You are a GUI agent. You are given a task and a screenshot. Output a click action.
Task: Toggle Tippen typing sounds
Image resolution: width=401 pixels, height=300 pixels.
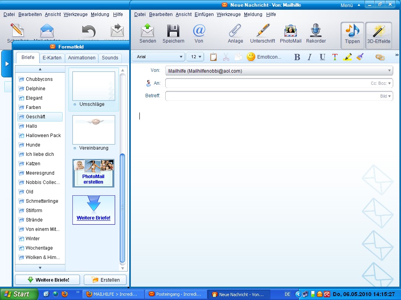click(x=352, y=35)
